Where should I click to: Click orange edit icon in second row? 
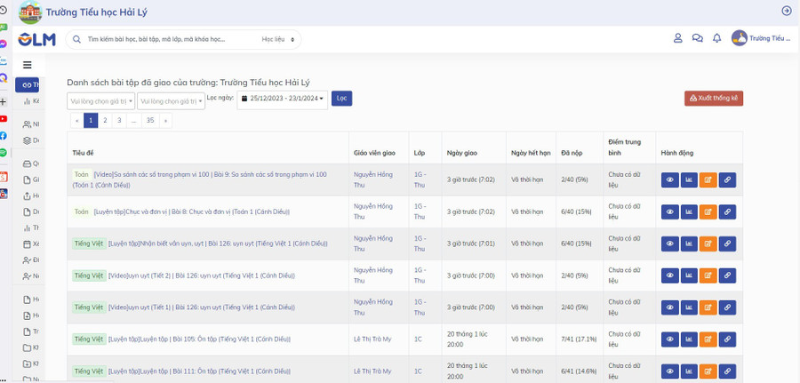tap(708, 211)
